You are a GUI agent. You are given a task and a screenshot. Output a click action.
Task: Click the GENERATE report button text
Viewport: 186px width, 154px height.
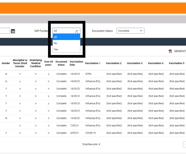coord(180,51)
